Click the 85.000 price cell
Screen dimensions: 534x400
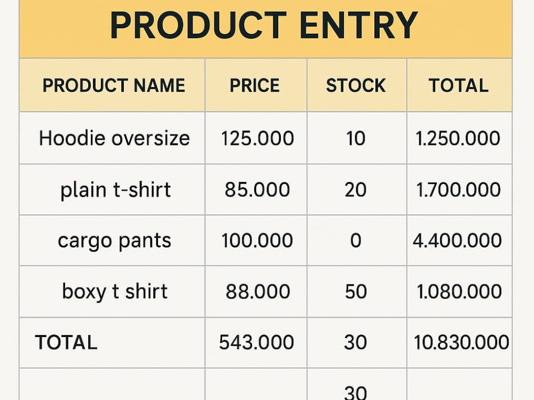[256, 189]
